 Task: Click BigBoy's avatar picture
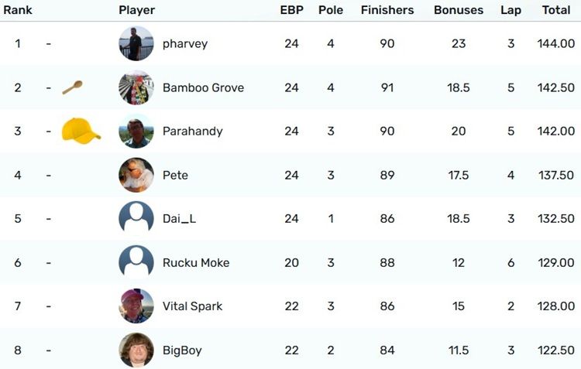136,350
